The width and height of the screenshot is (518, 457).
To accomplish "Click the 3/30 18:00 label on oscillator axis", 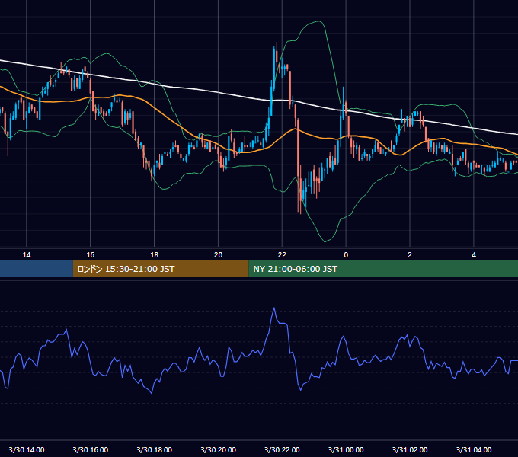I will point(155,449).
